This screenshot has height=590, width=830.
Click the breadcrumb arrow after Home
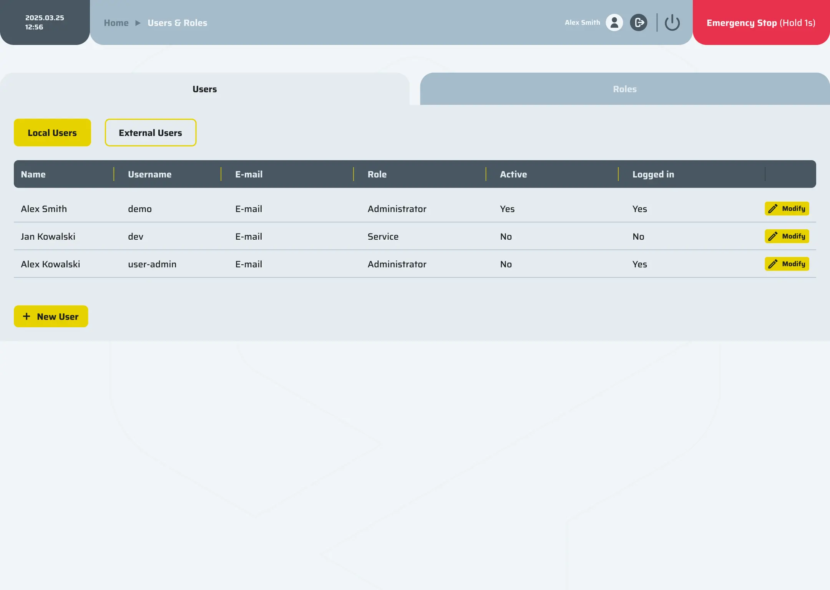click(138, 23)
